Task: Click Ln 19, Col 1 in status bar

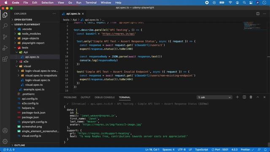Action: (152, 149)
